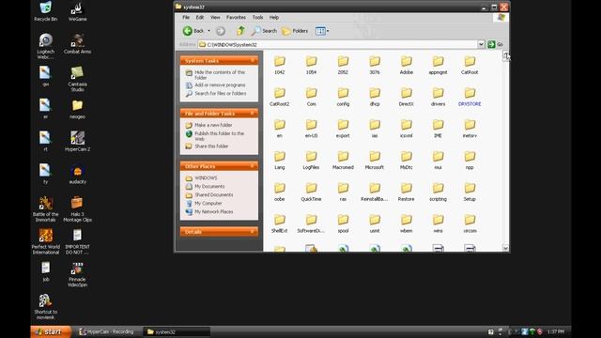Select audacity desktop icon
Image resolution: width=601 pixels, height=338 pixels.
77,174
